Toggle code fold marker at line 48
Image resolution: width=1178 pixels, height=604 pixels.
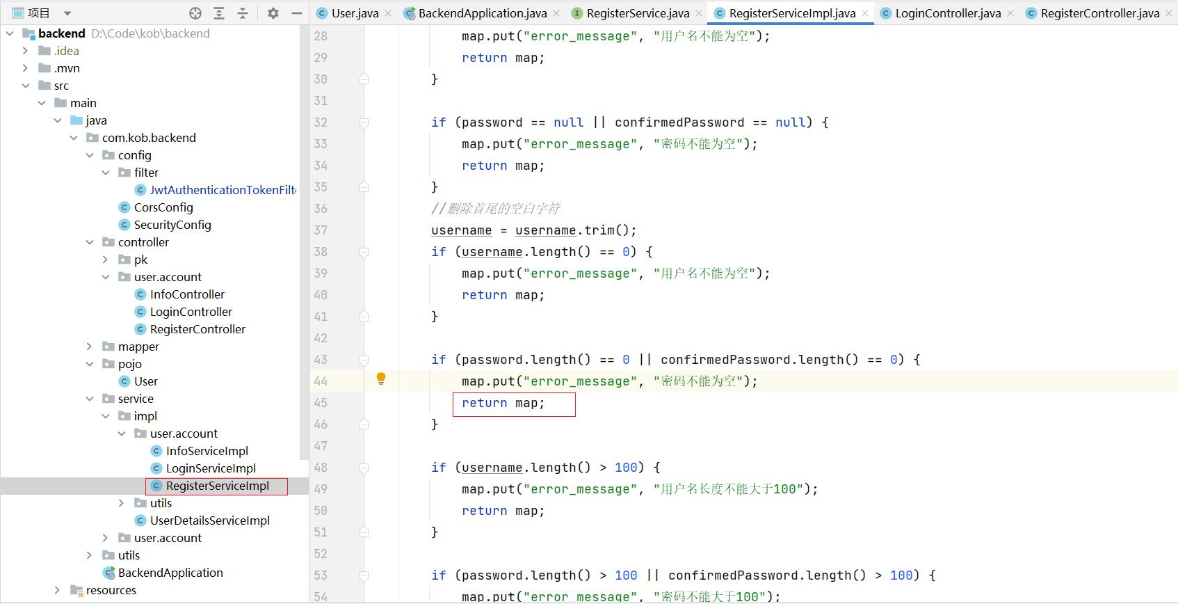click(x=364, y=468)
